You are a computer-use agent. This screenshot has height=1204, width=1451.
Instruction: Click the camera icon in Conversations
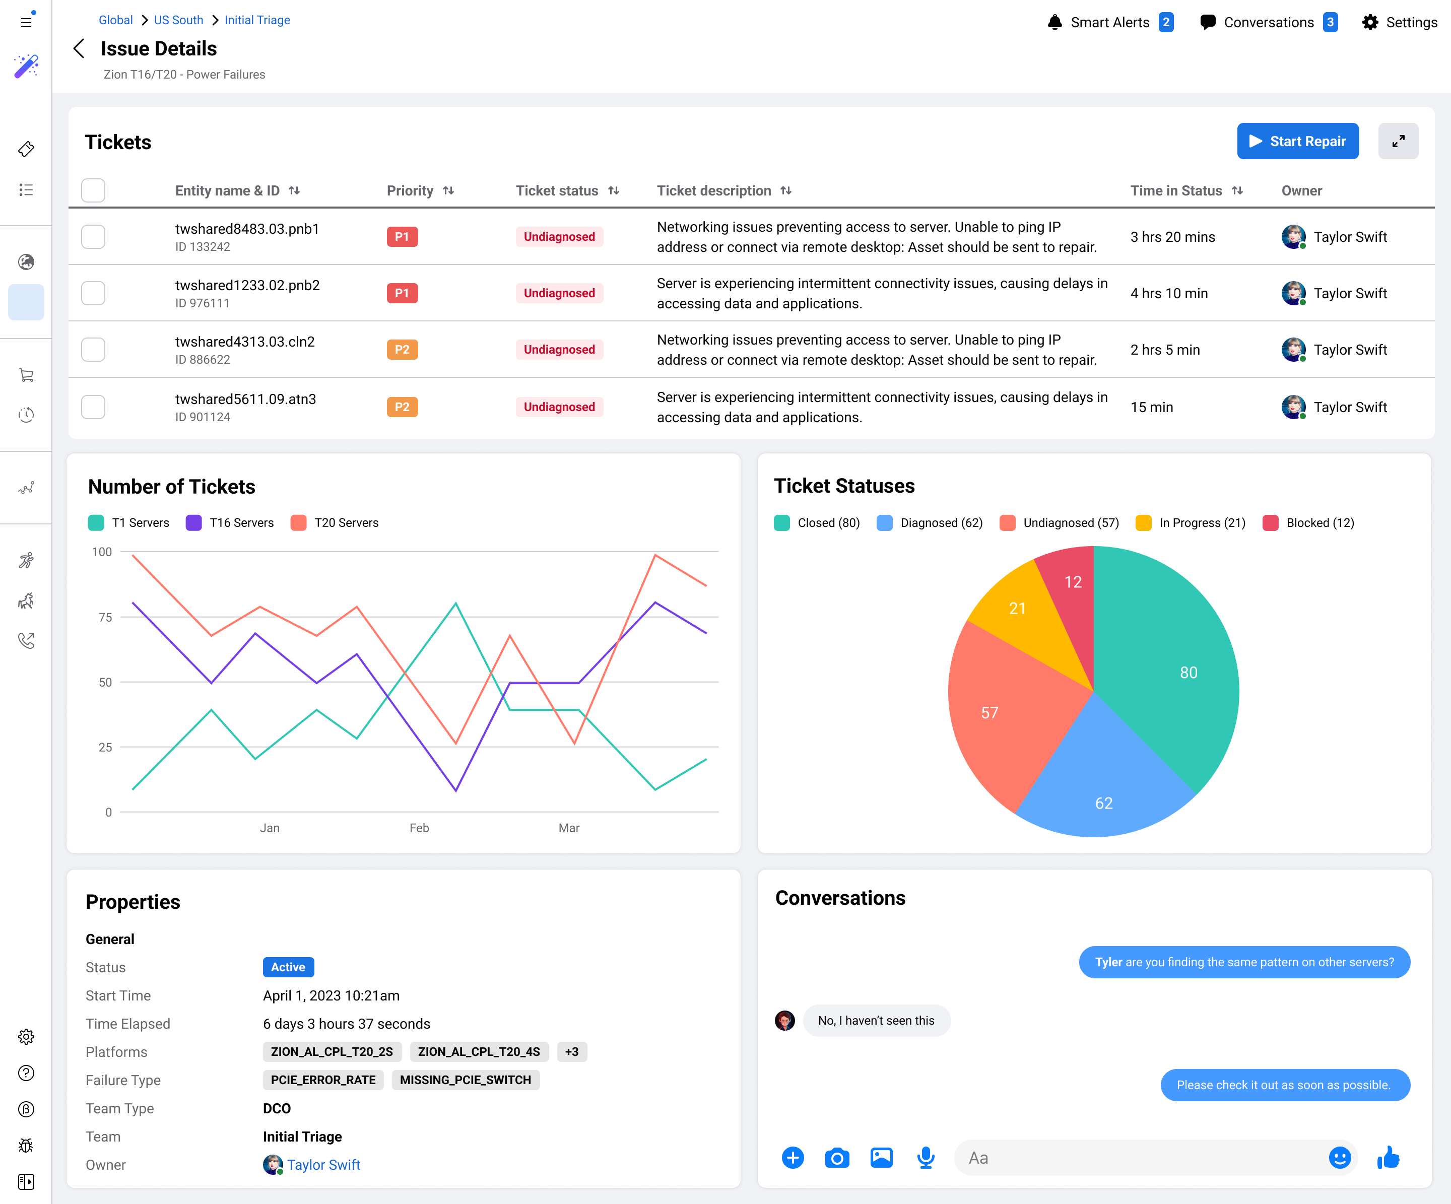click(x=837, y=1158)
